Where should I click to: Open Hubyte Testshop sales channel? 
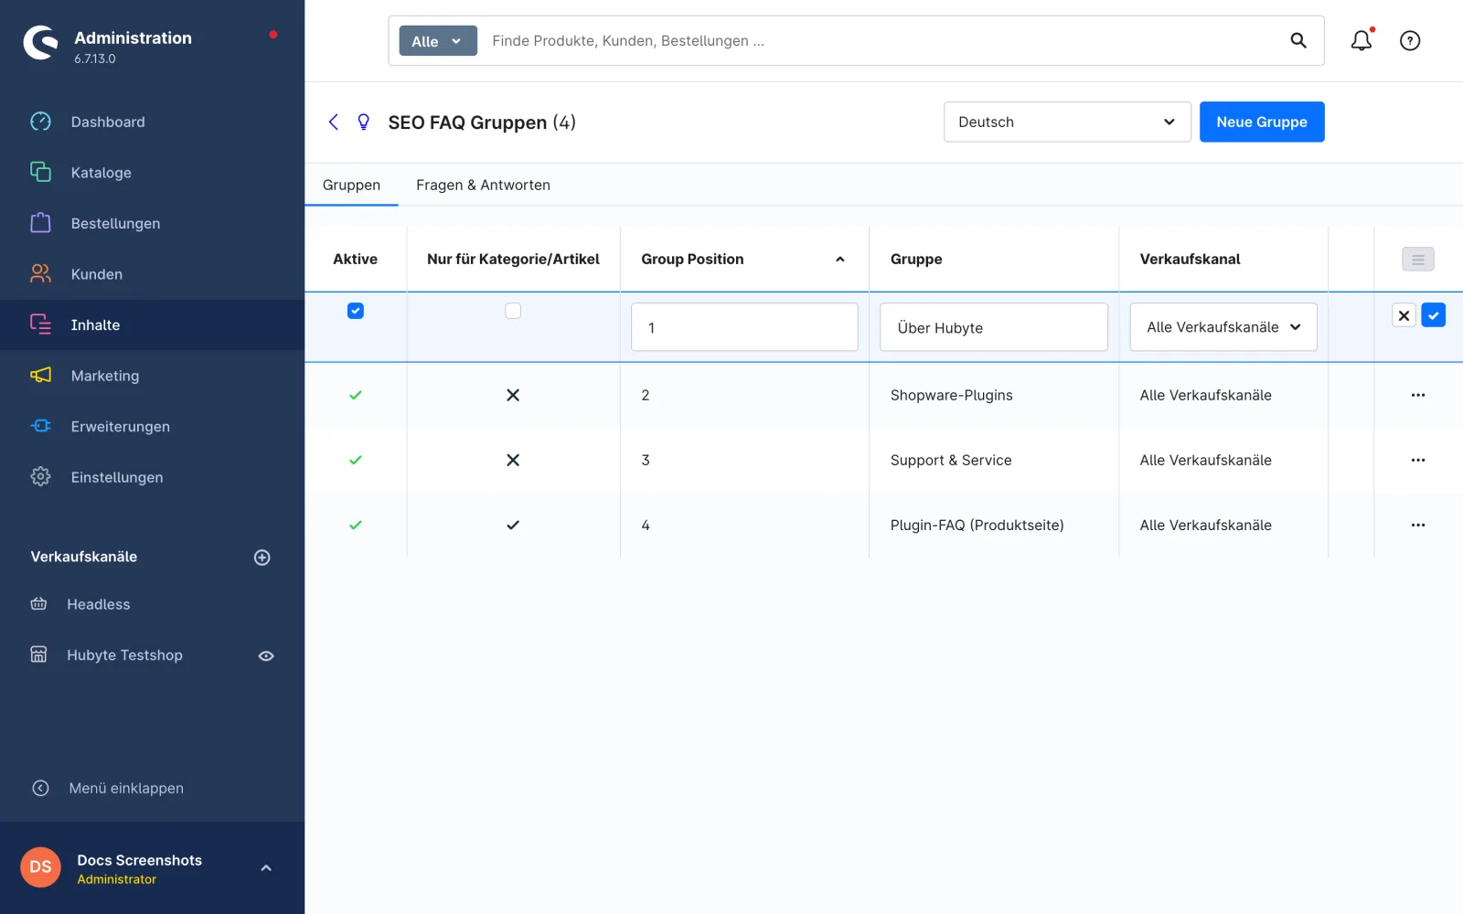coord(124,655)
